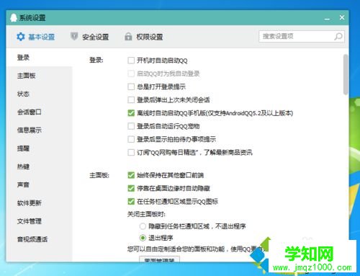Click the QQ penguin icon in title bar
Screen dimensions: 360x276
coord(14,18)
